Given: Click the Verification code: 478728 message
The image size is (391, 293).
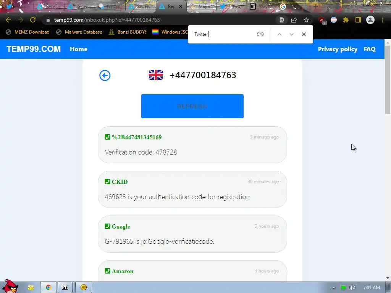Looking at the screenshot, I should click(x=141, y=152).
